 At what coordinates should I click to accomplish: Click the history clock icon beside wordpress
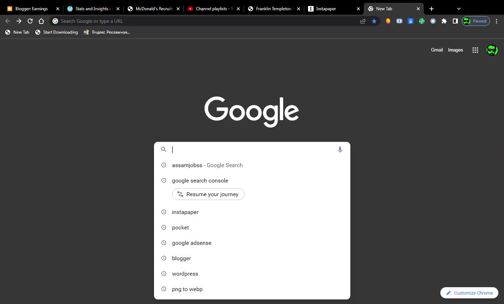163,274
